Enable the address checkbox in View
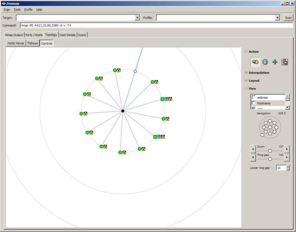This screenshot has height=232, width=296. (254, 97)
